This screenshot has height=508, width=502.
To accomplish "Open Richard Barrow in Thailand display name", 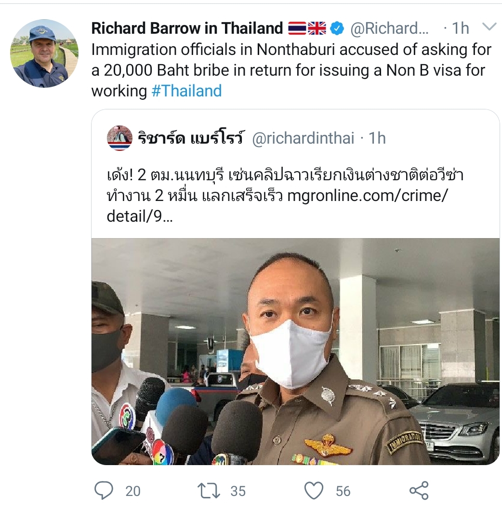I will (x=187, y=28).
